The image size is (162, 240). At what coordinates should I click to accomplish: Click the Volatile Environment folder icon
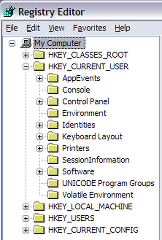53,195
